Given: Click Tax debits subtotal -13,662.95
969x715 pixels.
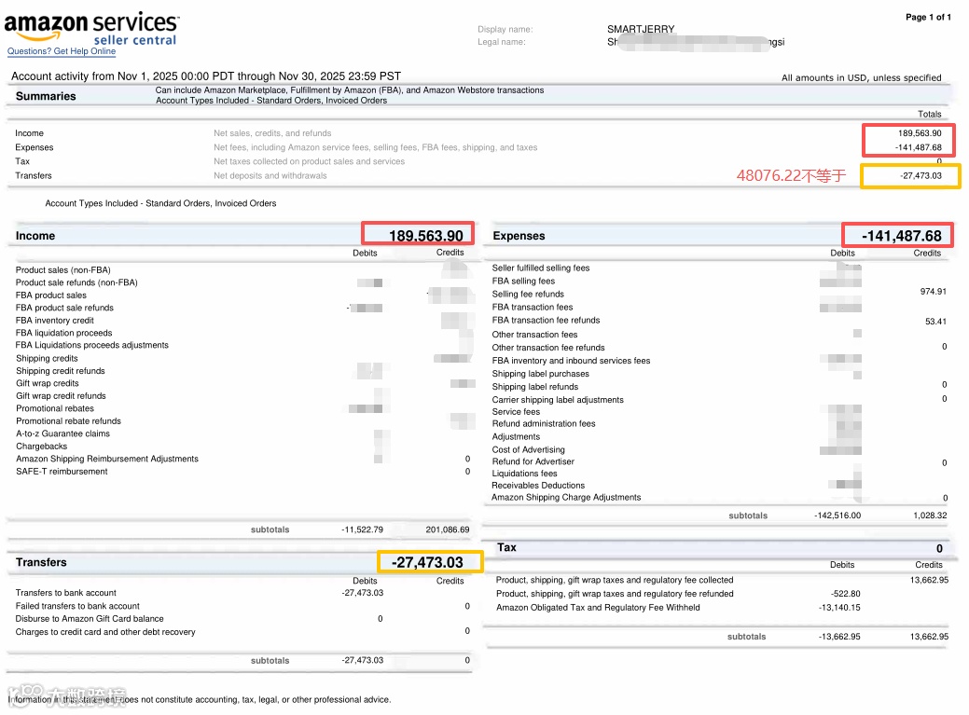Looking at the screenshot, I should point(839,637).
